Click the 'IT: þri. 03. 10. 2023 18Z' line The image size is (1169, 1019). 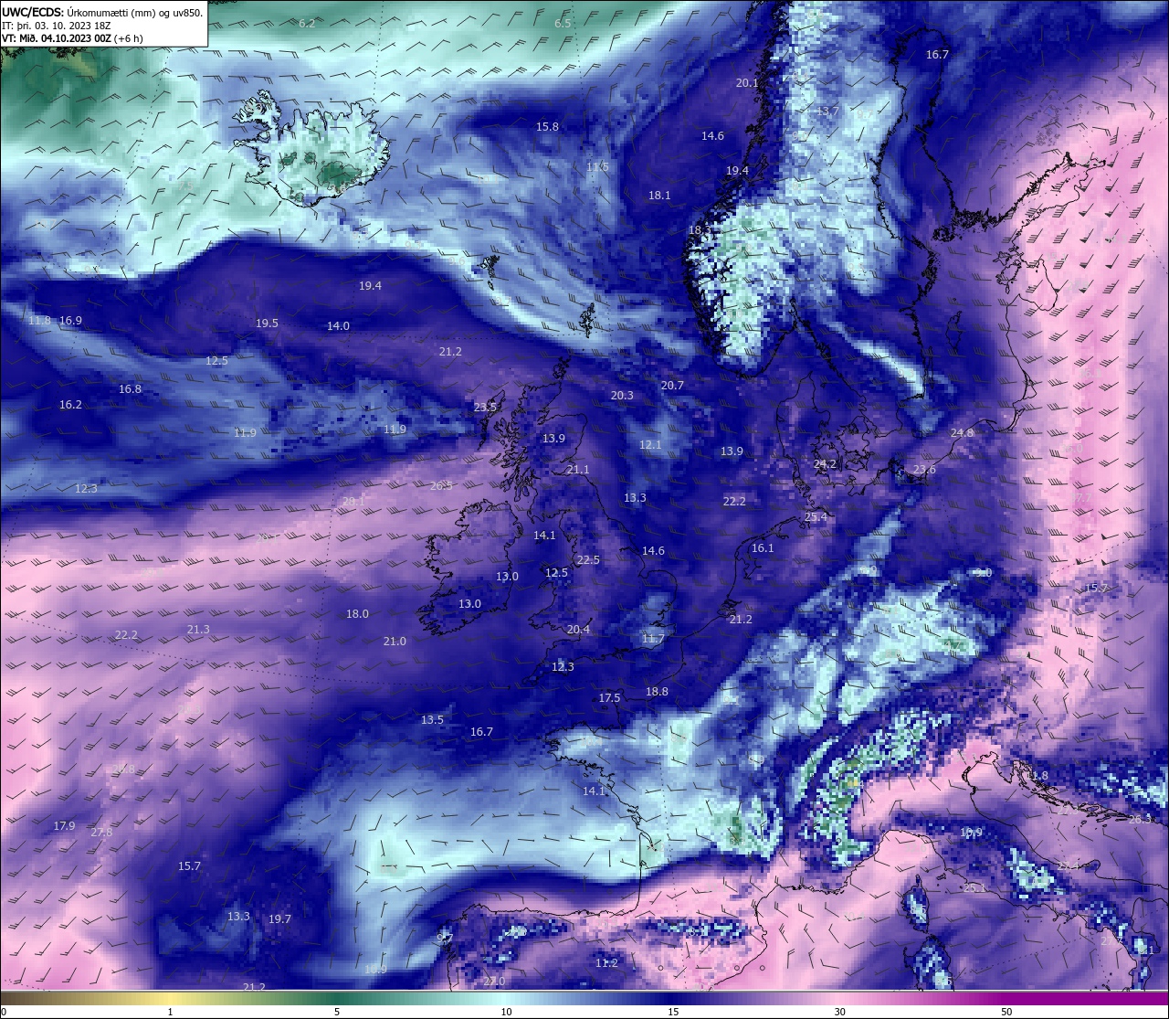point(57,26)
